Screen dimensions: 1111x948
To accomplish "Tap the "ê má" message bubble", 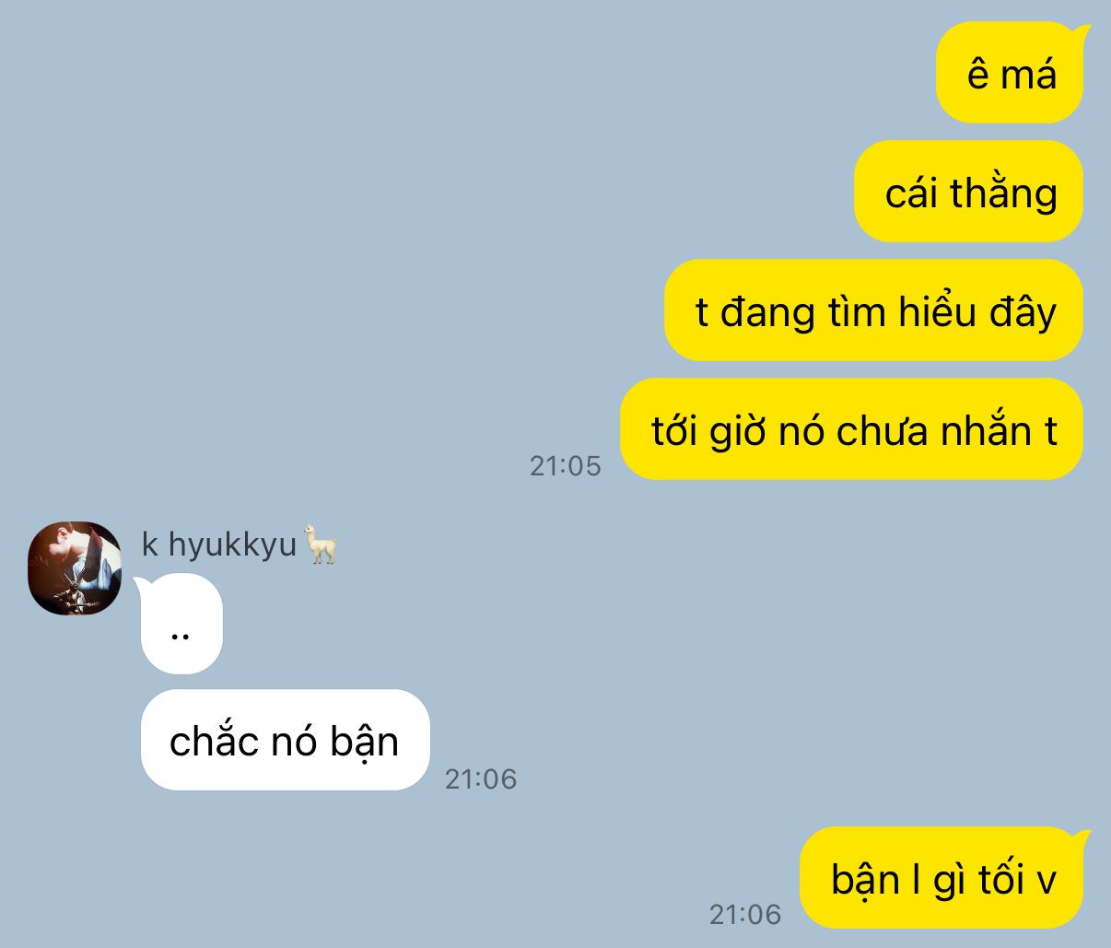I will click(1011, 74).
